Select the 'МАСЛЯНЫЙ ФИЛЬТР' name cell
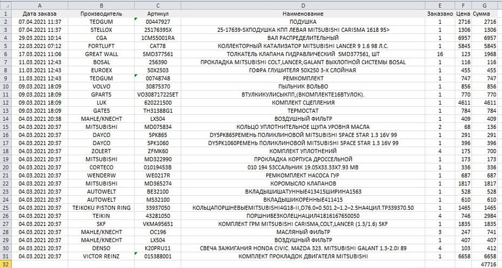The width and height of the screenshot is (502, 268). click(303, 232)
